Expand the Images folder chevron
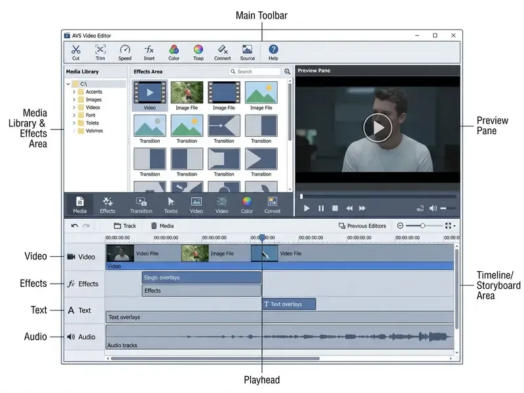 tap(74, 100)
